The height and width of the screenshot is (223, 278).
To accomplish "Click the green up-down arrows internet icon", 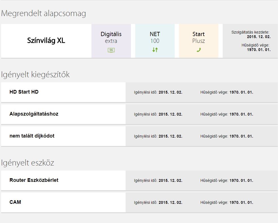I will (155, 50).
